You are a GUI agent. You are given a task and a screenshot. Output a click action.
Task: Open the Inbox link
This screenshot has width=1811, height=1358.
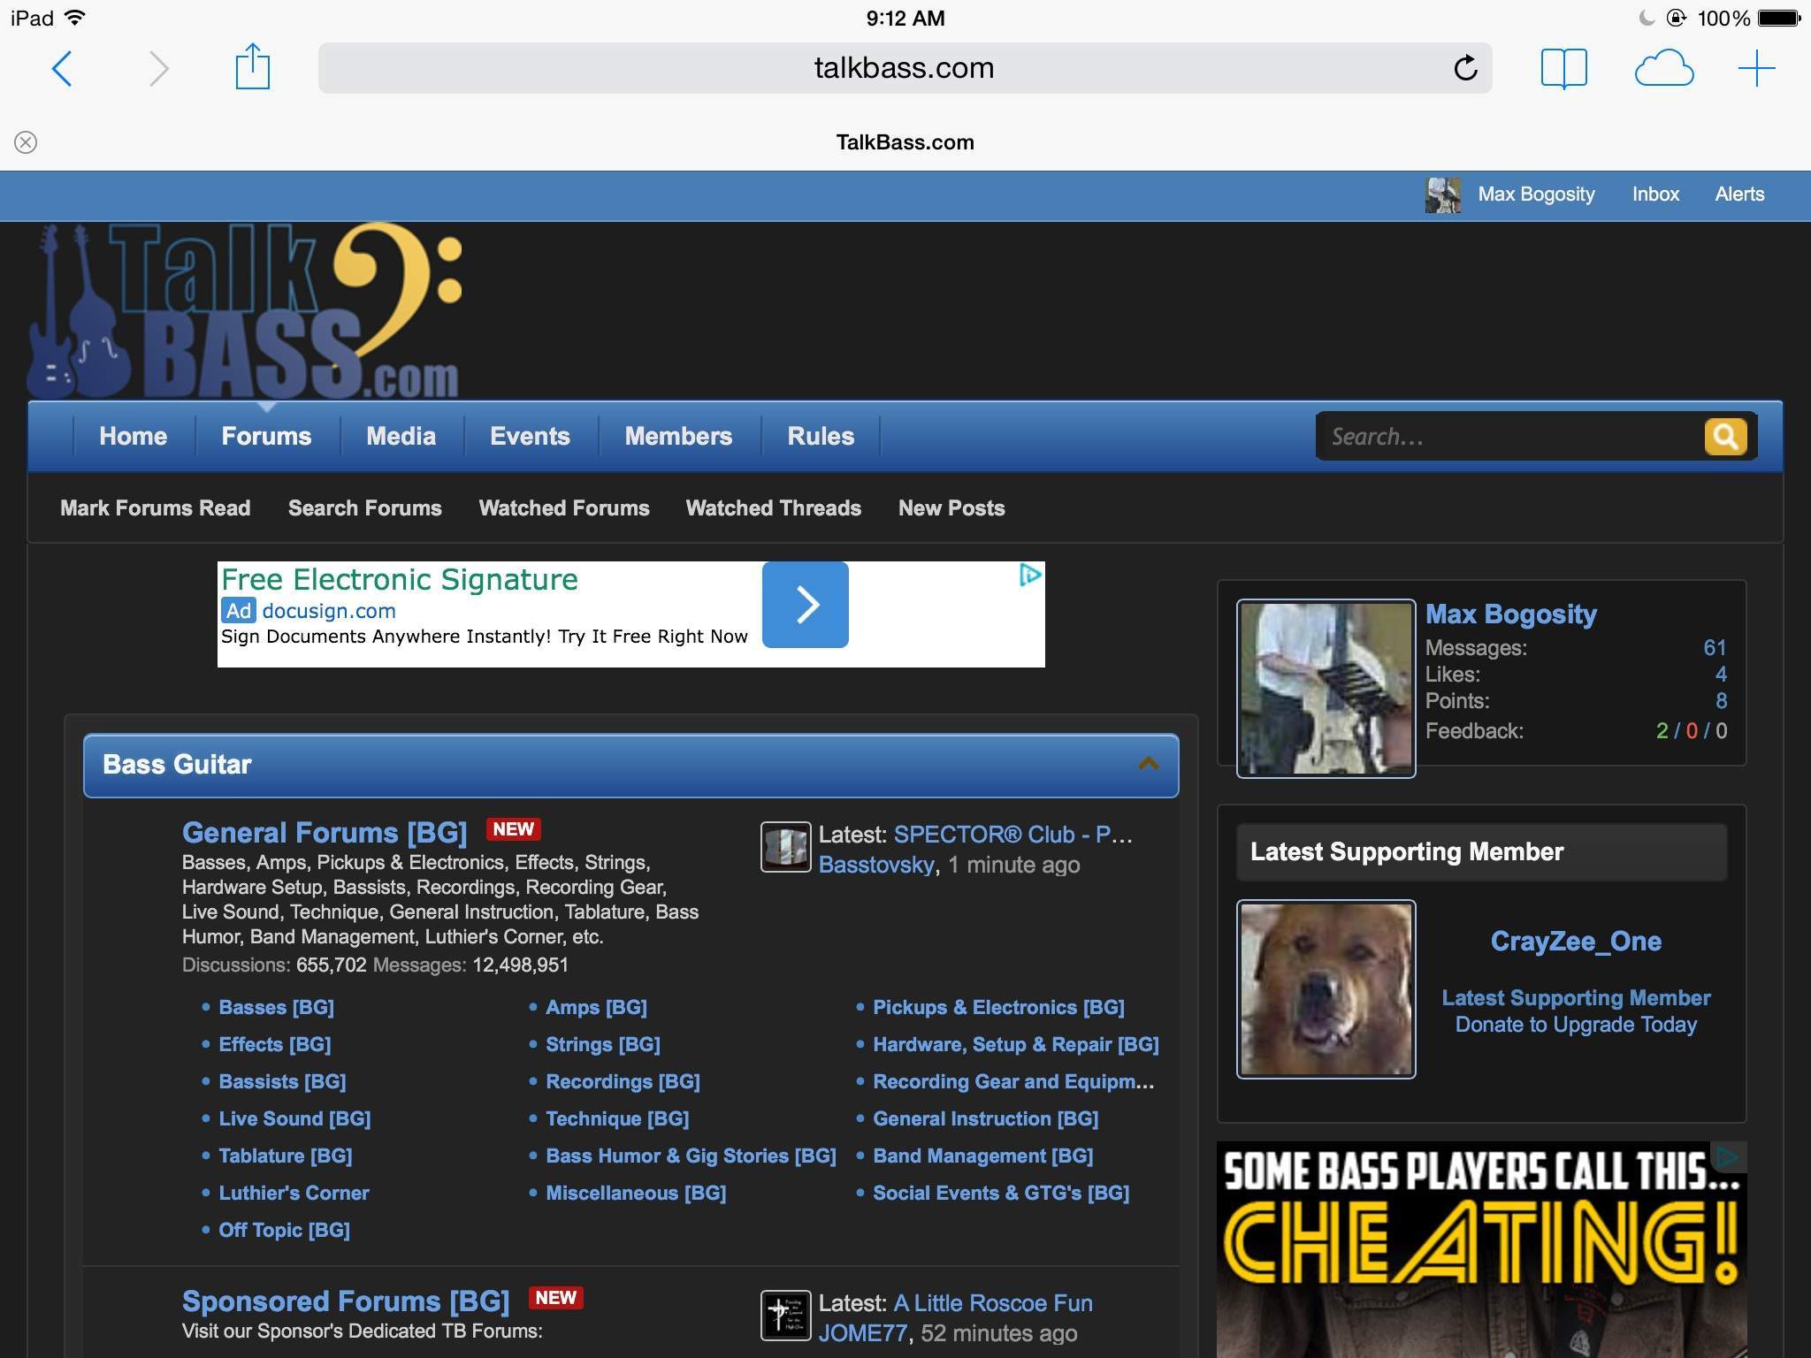tap(1655, 195)
